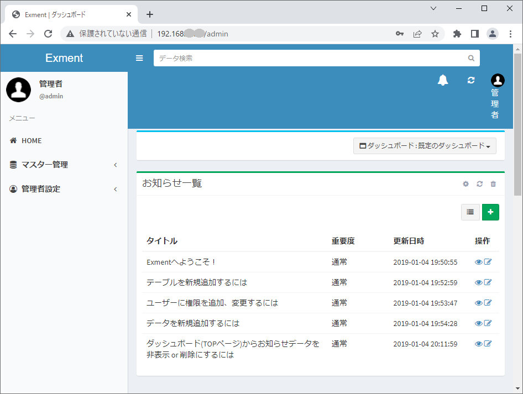Viewport: 523px width, 394px height.
Task: Reload the お知らせ一覧 widget with its refresh icon
Action: [479, 183]
